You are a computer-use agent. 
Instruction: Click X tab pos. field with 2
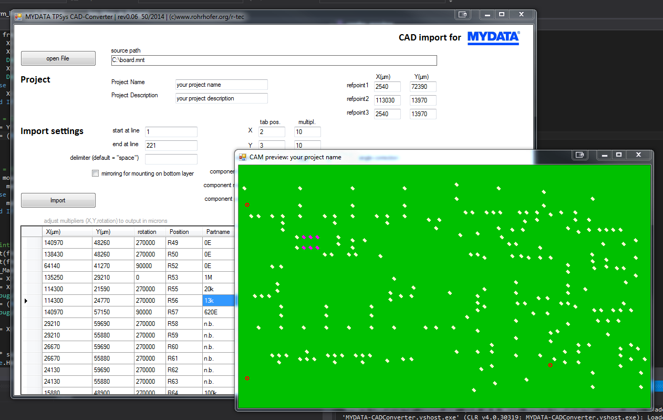[272, 132]
